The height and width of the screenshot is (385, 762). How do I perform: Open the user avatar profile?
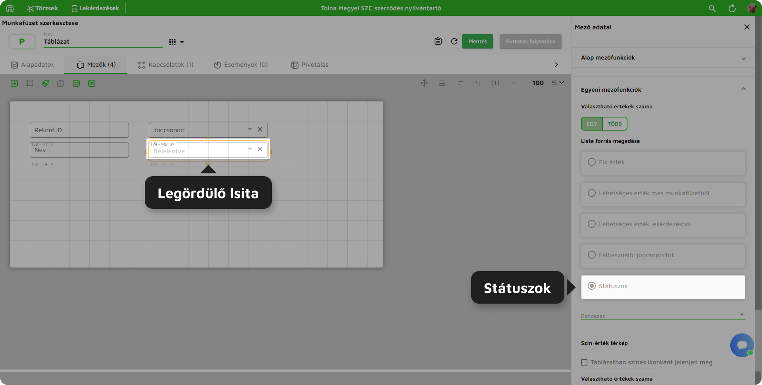pyautogui.click(x=752, y=8)
